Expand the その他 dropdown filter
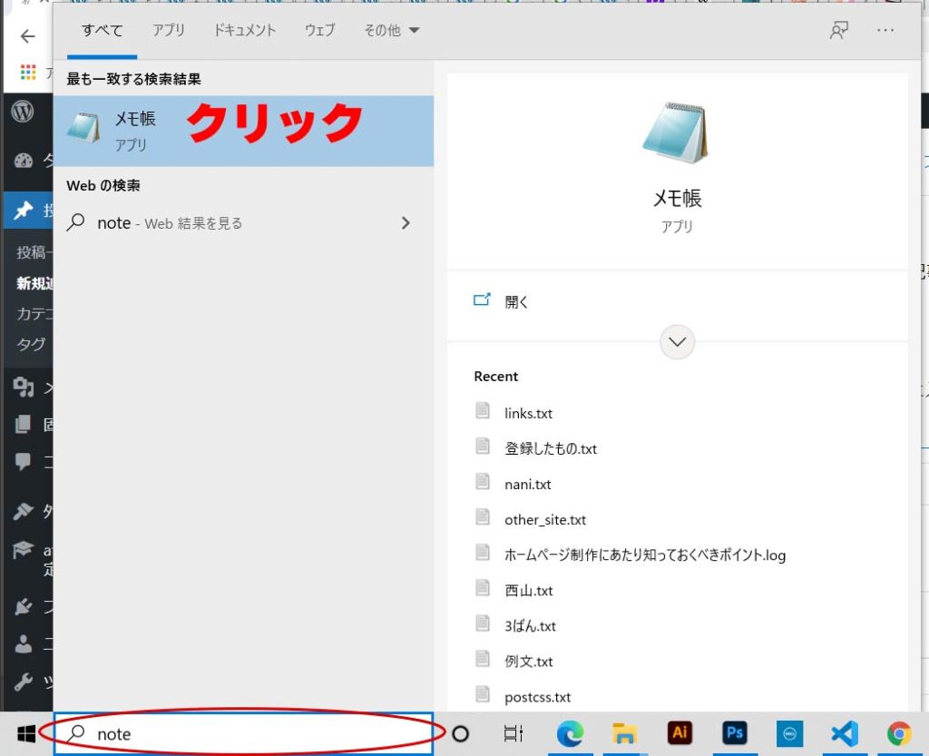The height and width of the screenshot is (756, 929). click(391, 30)
